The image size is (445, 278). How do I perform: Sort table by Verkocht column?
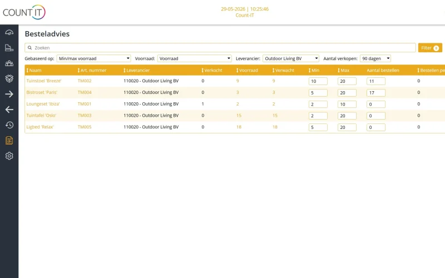tap(212, 71)
